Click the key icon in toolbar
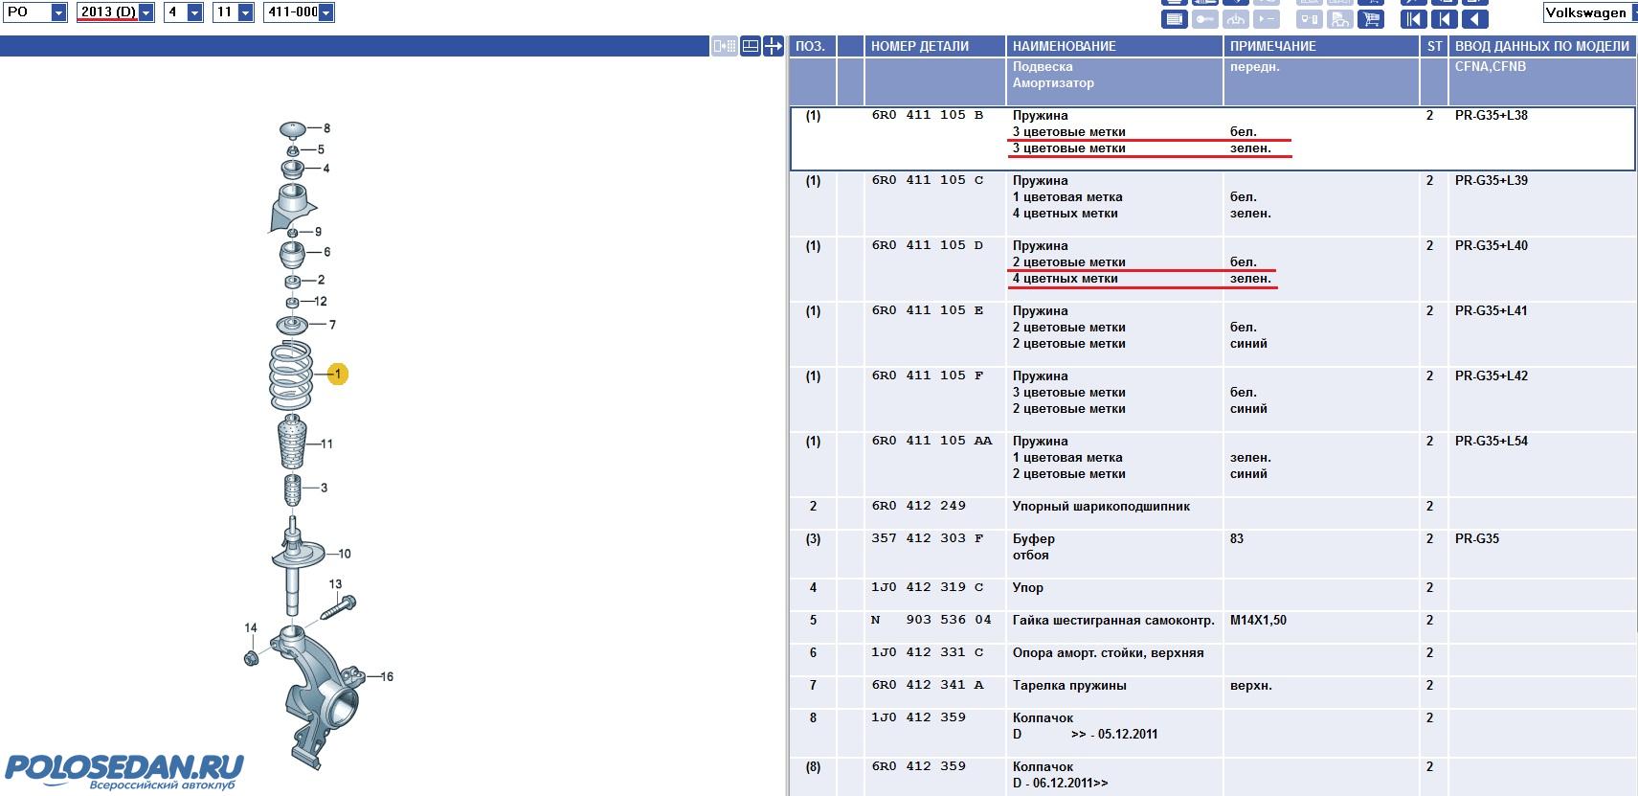 [1204, 19]
